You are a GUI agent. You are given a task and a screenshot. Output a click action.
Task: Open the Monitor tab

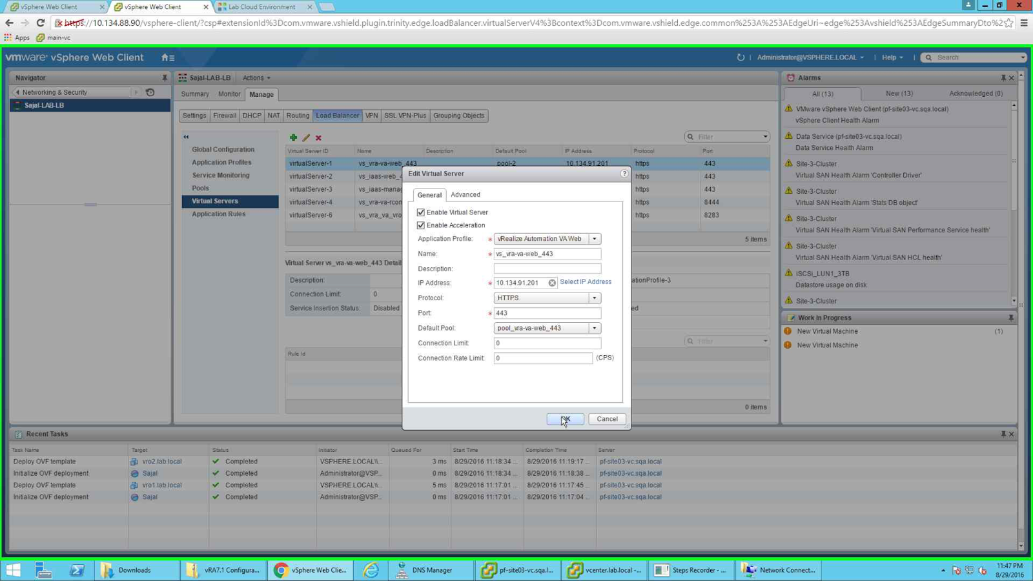click(229, 94)
